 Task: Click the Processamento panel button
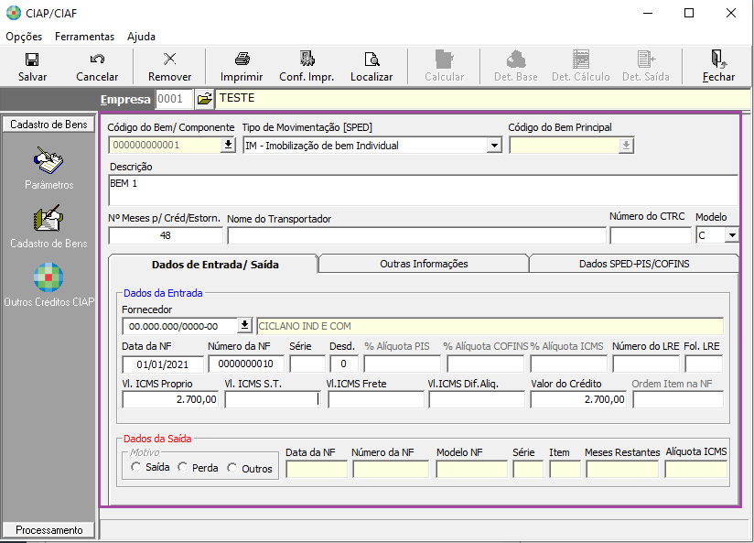pyautogui.click(x=48, y=530)
